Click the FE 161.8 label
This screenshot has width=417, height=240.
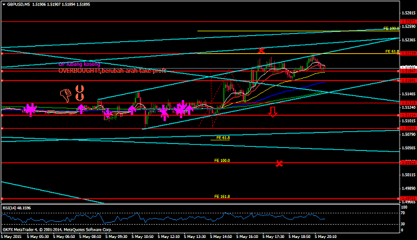pos(222,197)
